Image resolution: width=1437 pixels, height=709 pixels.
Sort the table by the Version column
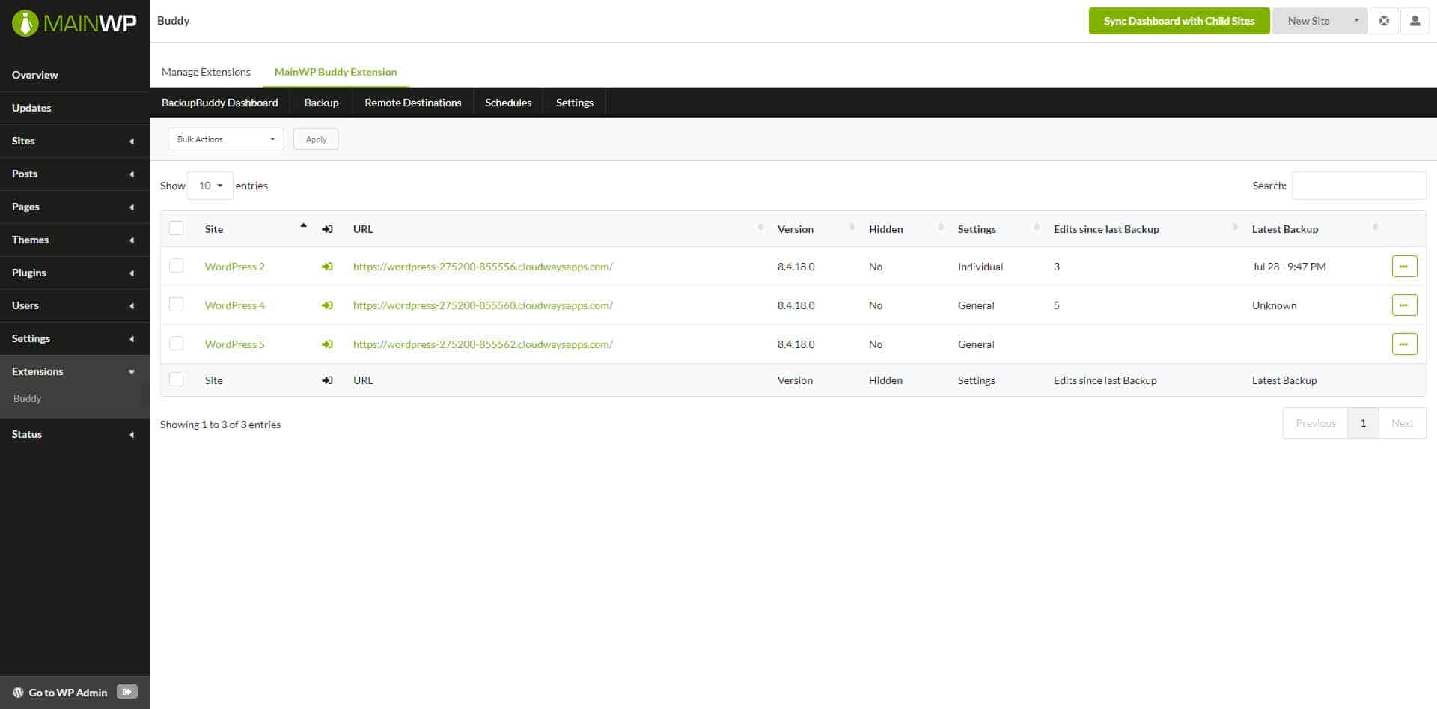795,228
